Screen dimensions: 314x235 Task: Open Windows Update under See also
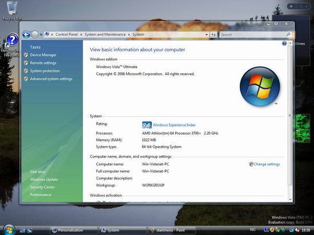coord(44,180)
